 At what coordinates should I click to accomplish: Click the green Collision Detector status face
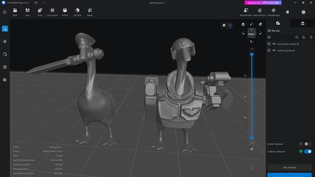(x=301, y=151)
